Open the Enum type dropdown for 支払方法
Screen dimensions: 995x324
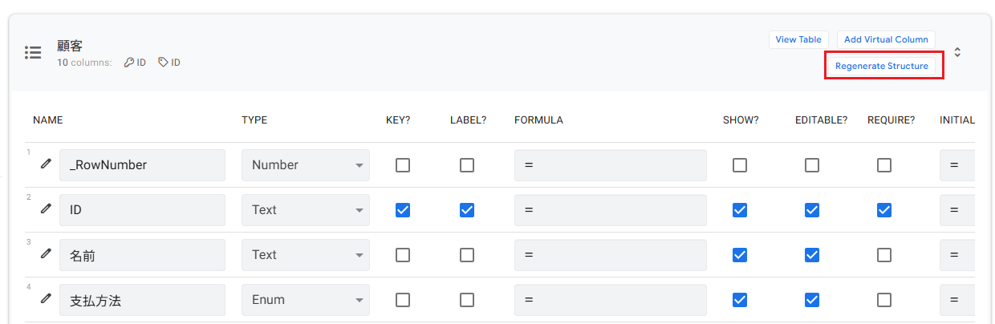coord(306,300)
